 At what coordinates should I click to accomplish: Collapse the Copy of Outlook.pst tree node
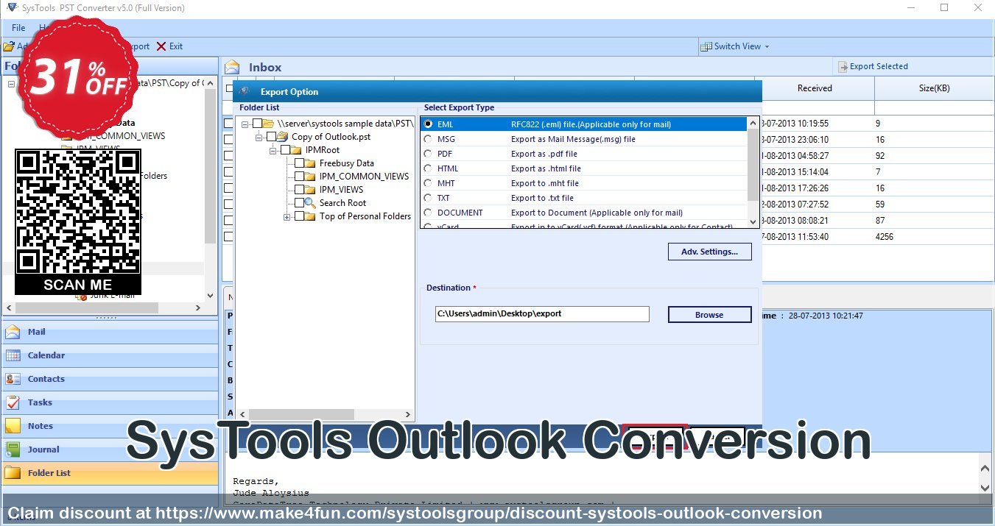coord(259,137)
